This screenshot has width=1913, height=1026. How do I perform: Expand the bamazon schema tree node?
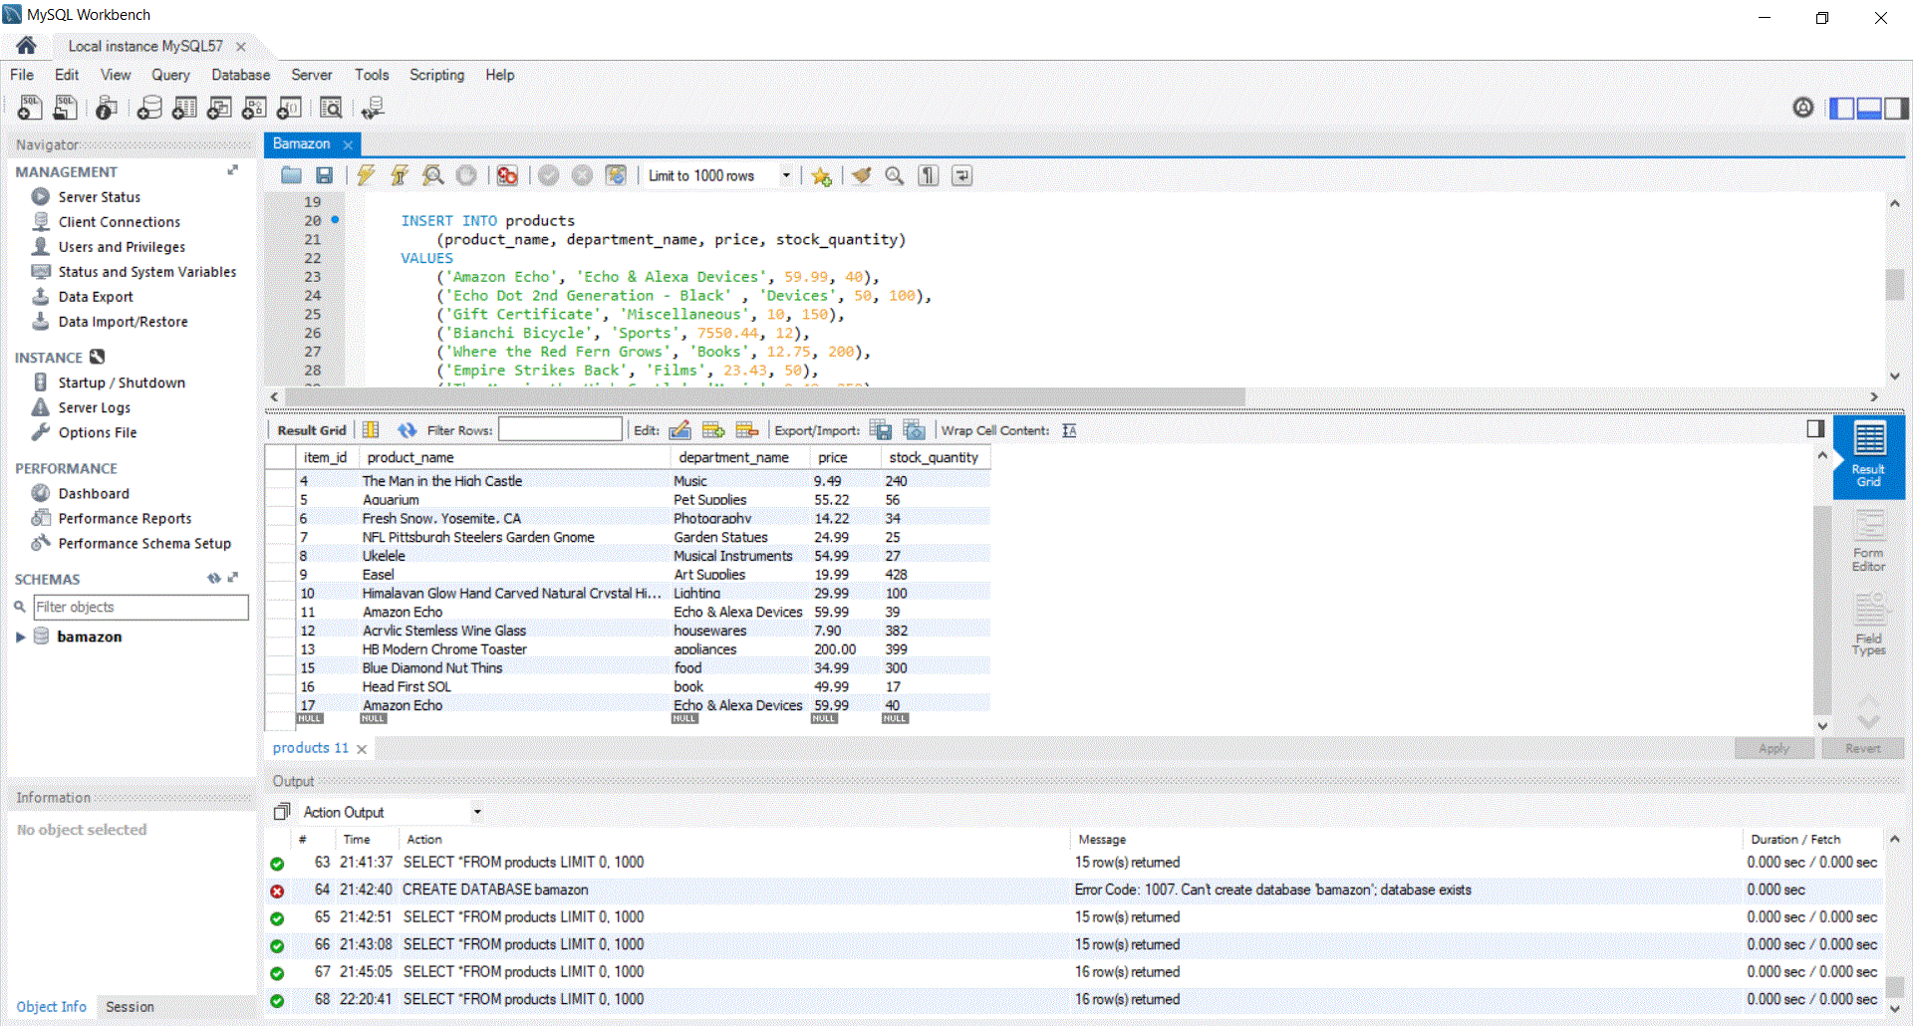[x=20, y=637]
